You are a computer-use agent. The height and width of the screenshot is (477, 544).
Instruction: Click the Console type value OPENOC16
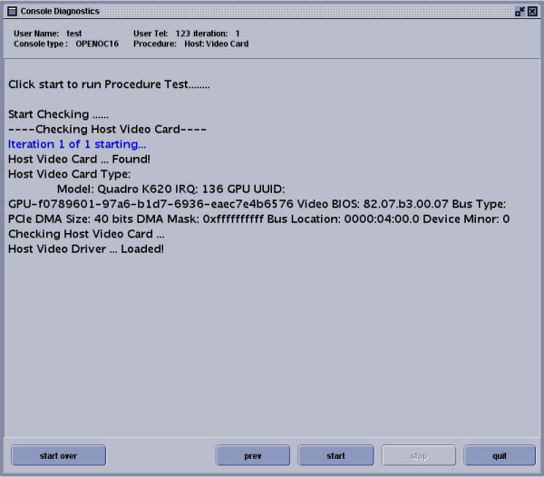[97, 44]
